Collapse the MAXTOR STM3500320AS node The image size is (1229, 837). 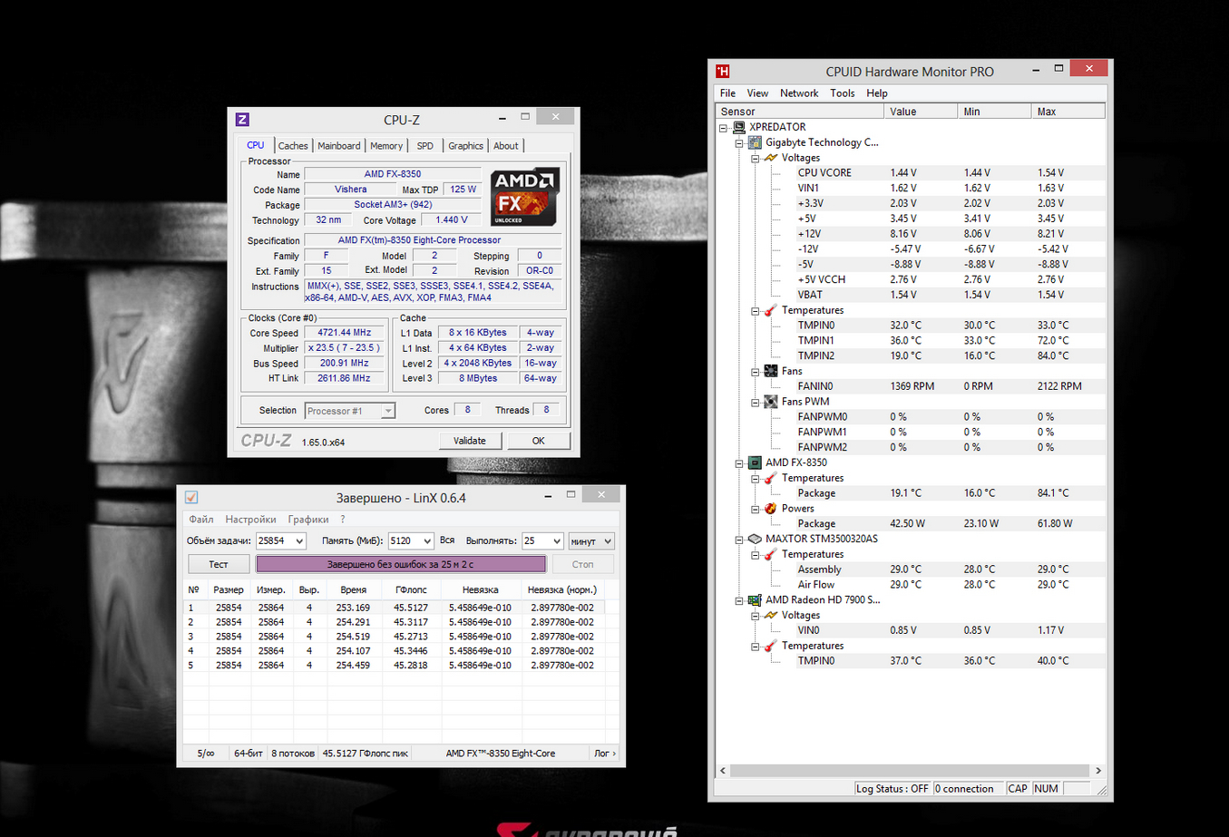(739, 540)
